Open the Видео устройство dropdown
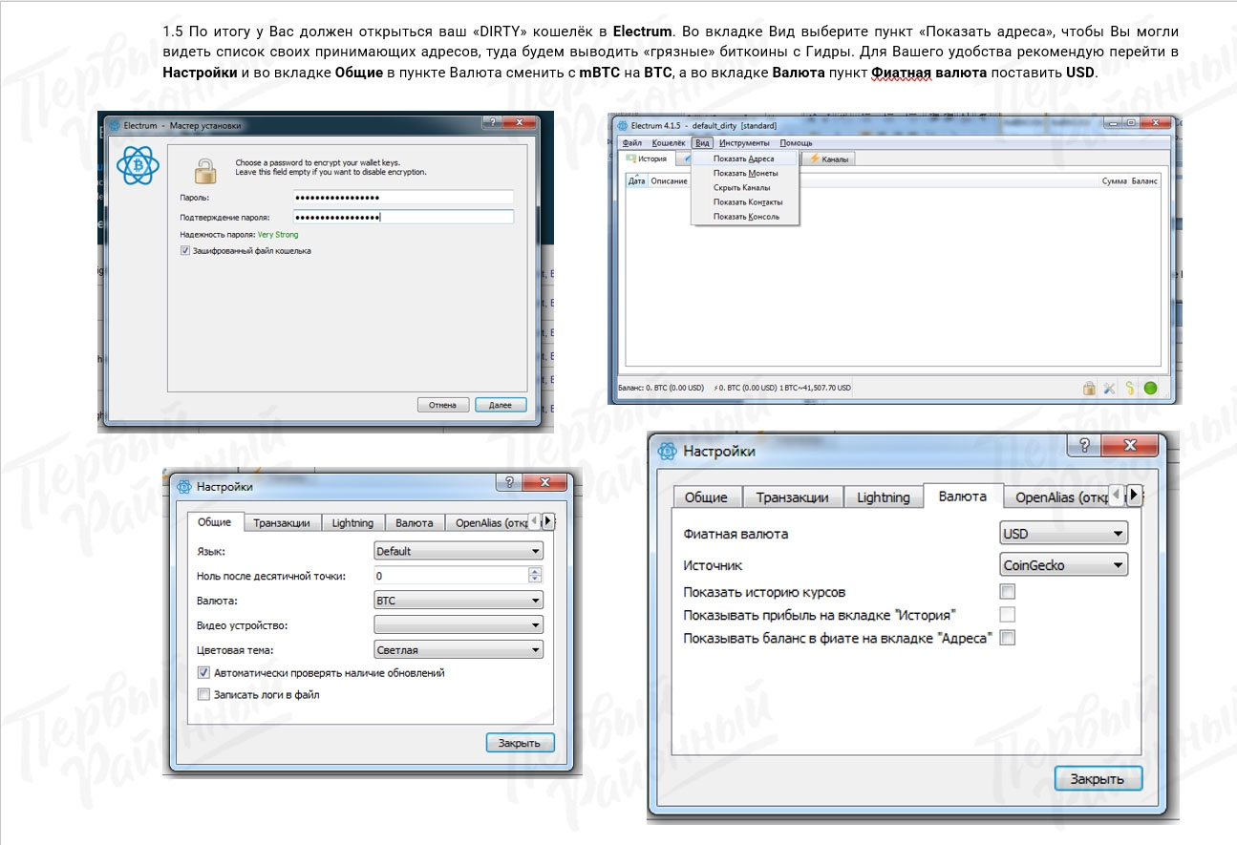 [459, 625]
